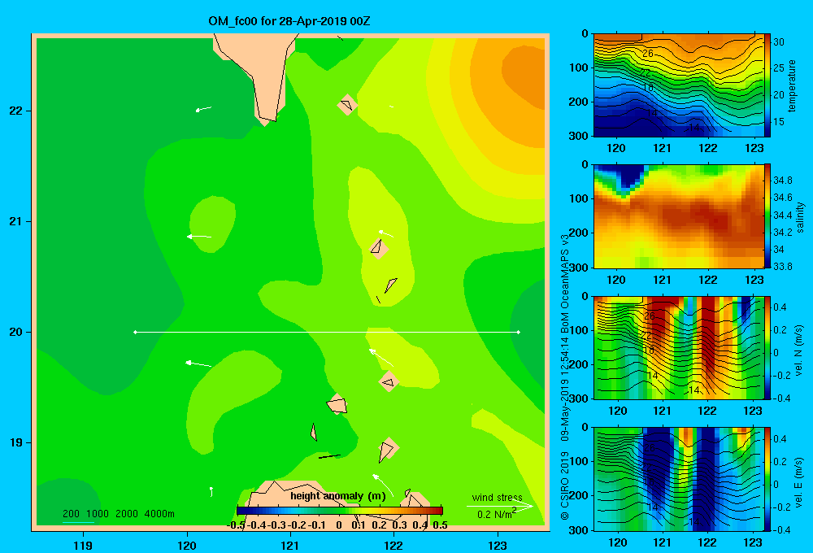Click the "wind stress" label
Image resolution: width=813 pixels, height=553 pixels.
(497, 498)
